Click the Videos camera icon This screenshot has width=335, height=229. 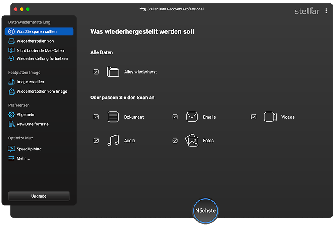pyautogui.click(x=270, y=117)
